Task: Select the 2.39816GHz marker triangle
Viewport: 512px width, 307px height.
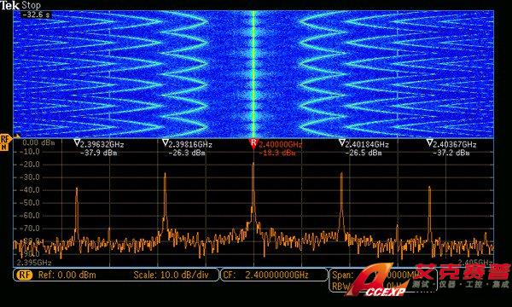Action: click(166, 142)
